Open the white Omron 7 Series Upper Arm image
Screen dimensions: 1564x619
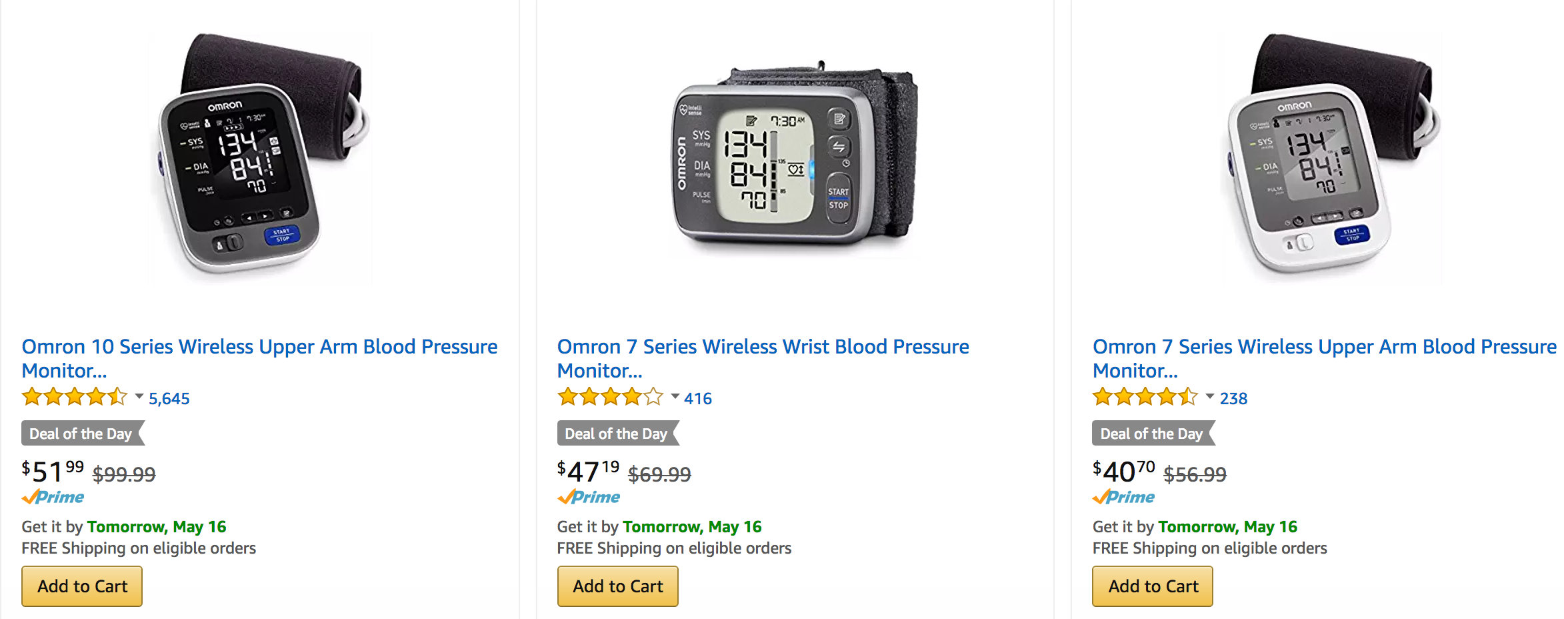(1330, 157)
